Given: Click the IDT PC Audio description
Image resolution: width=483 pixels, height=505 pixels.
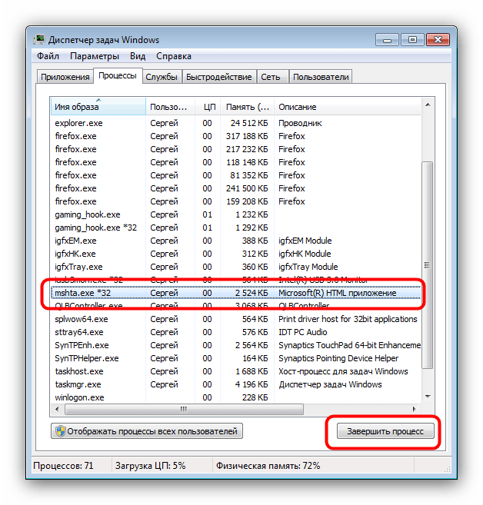Looking at the screenshot, I should 303,332.
